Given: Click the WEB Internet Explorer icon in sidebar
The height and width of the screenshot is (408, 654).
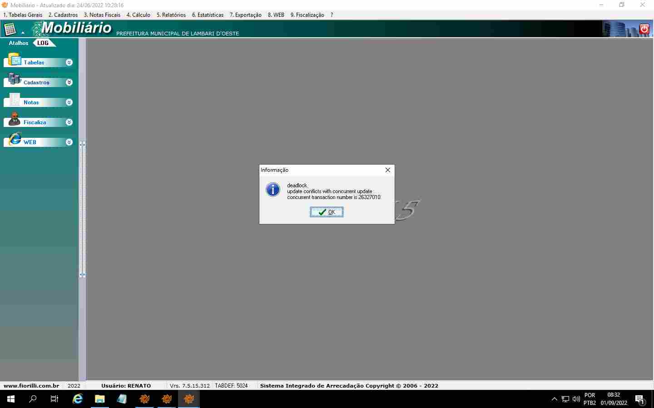Looking at the screenshot, I should [x=15, y=139].
